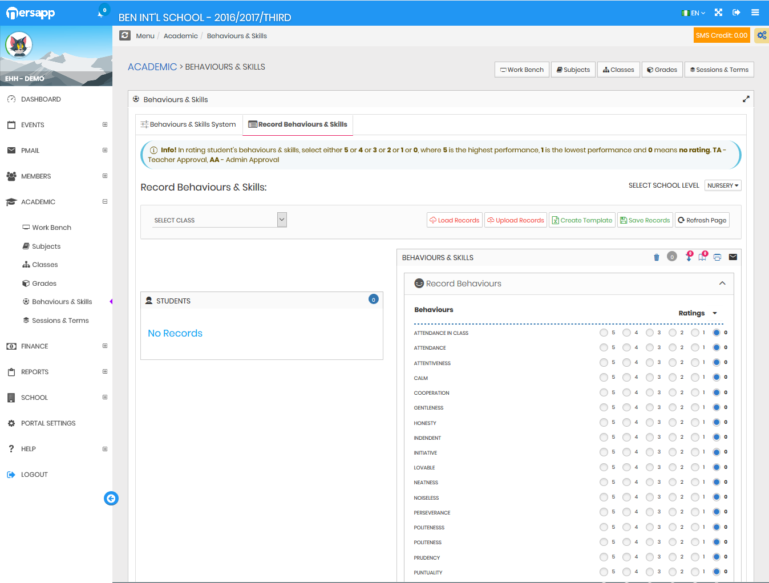Expand the Help sidebar section
The height and width of the screenshot is (583, 769).
coord(105,449)
